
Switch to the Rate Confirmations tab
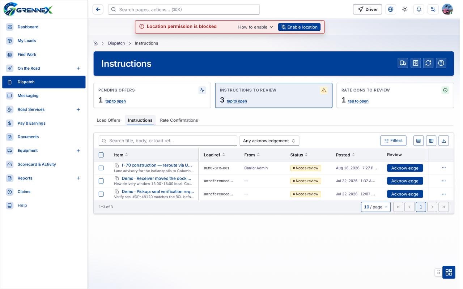[x=179, y=120]
